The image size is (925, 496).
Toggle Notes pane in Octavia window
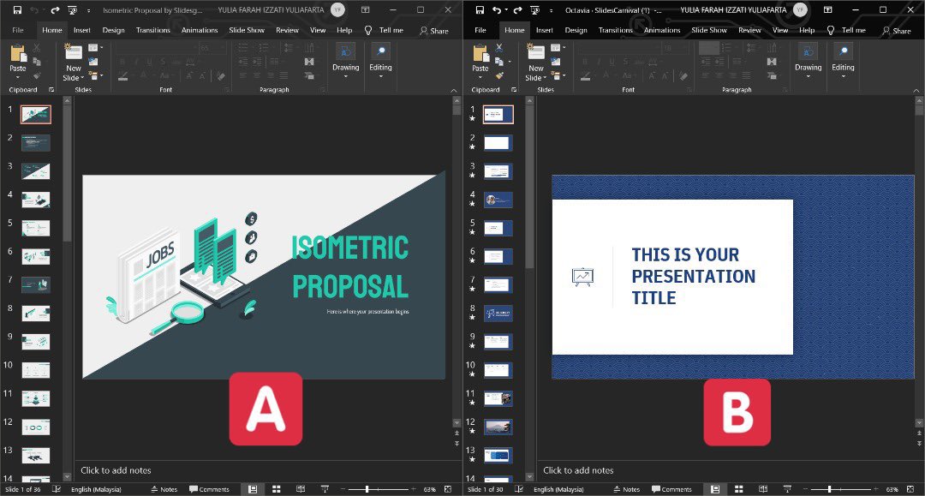click(626, 489)
